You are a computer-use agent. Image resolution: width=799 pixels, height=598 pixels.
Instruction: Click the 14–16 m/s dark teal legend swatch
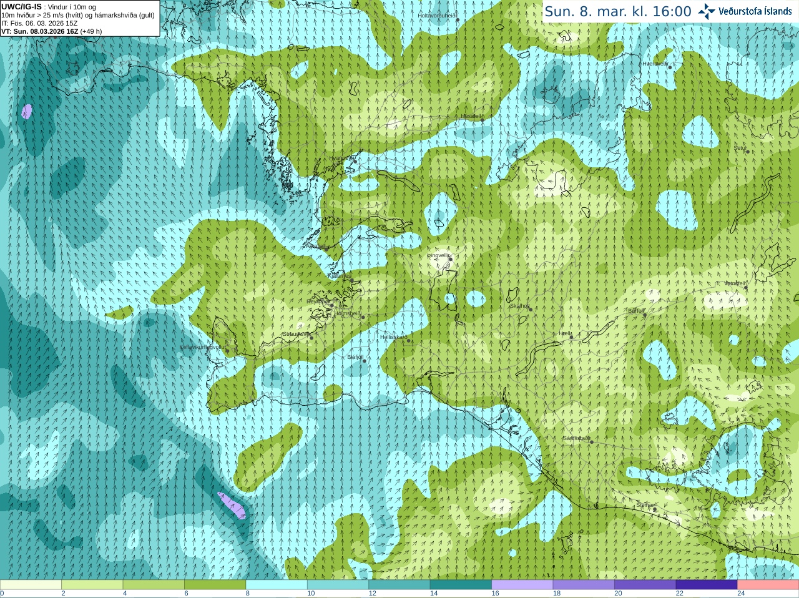pos(461,585)
